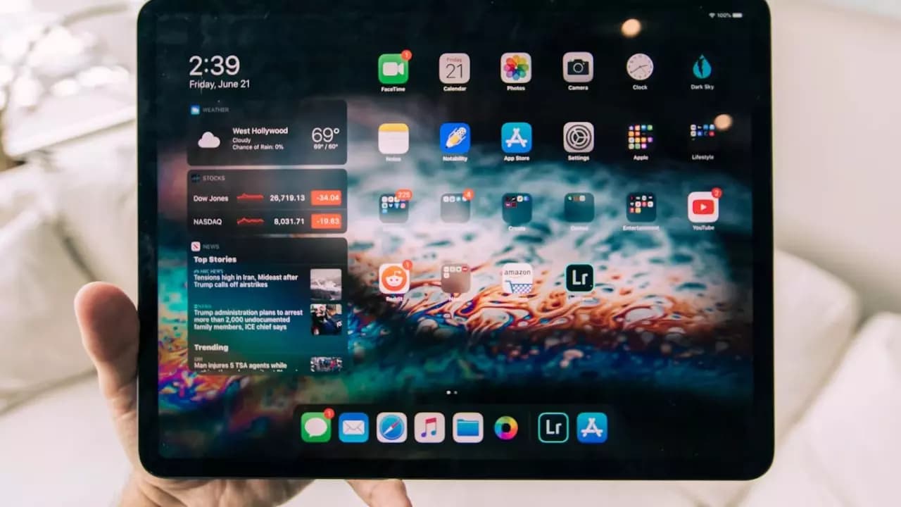Viewport: 901px width, 507px height.
Task: Open Messages in the dock
Action: point(316,427)
